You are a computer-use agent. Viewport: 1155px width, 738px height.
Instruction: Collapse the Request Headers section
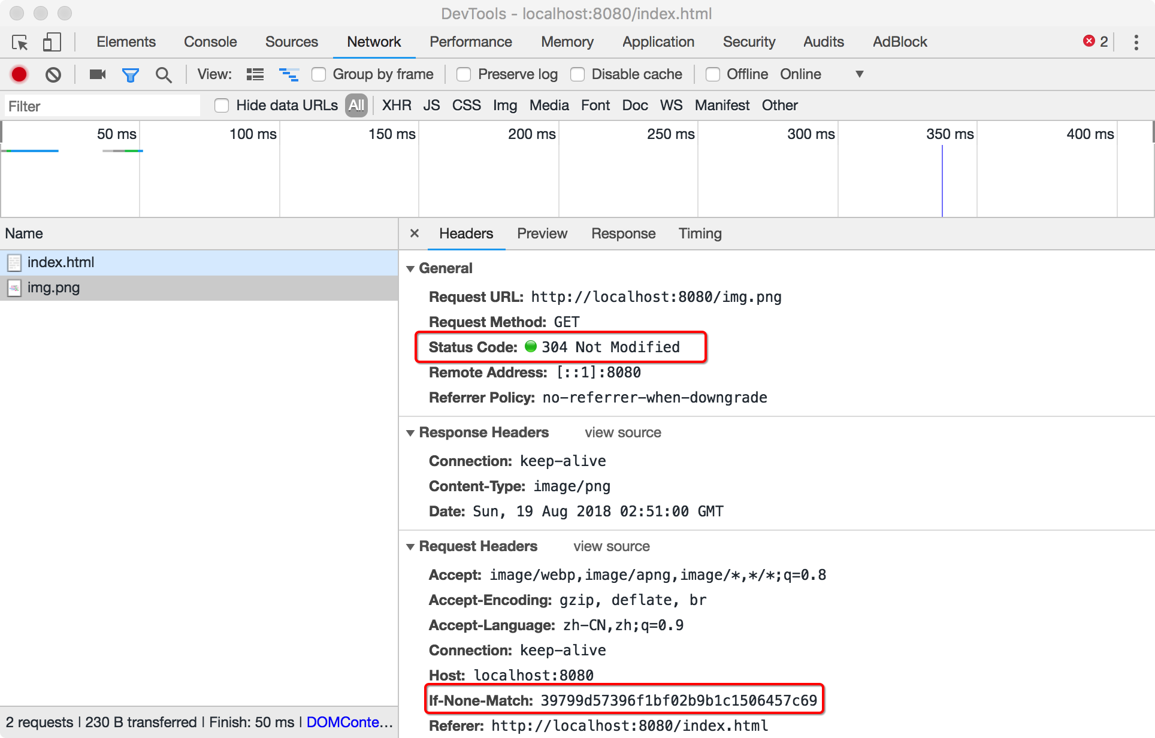coord(410,546)
